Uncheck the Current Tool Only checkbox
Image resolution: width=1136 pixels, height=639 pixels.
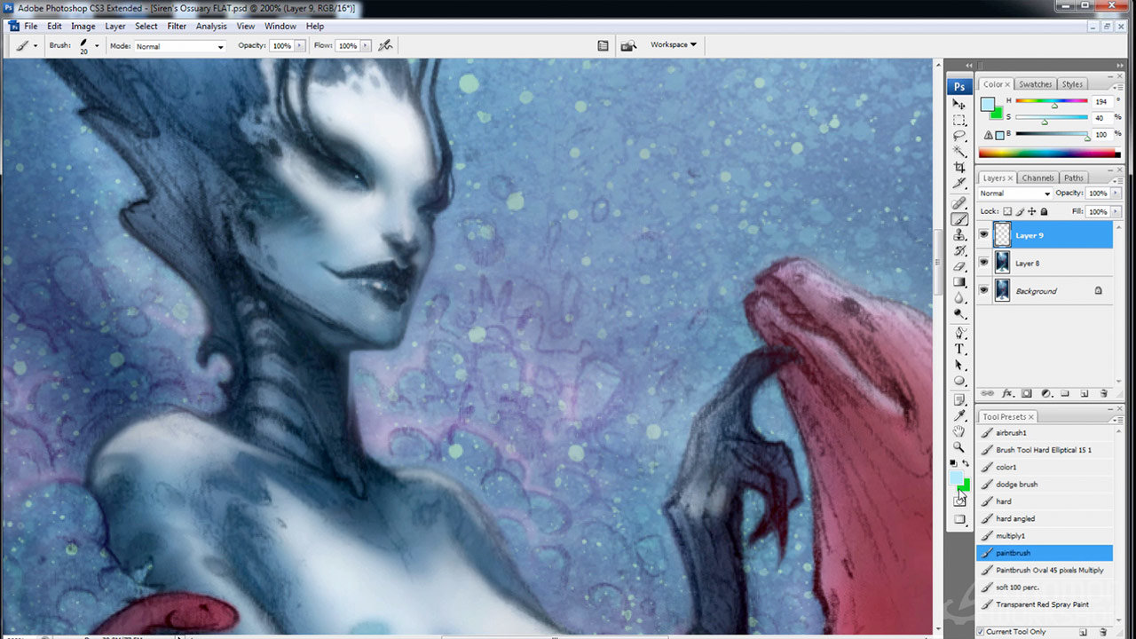click(981, 632)
